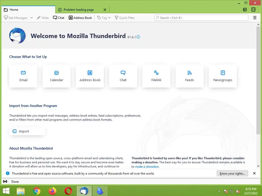The image size is (262, 196).
Task: Click the 'About Mozilla Thunderbird' heading
Action: 31,148
